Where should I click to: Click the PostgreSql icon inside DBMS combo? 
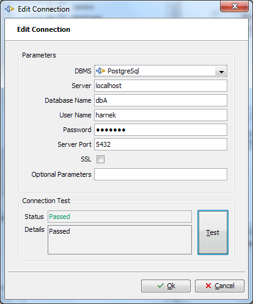pos(100,71)
